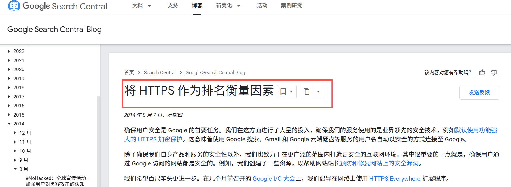Open the 活动 tab

pos(262,6)
